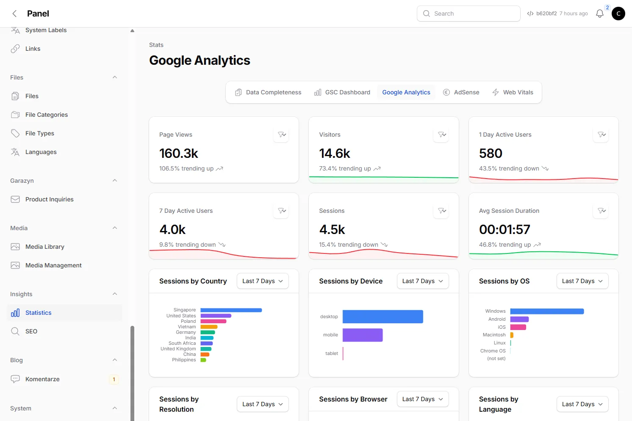The image size is (632, 421).
Task: Click the mobile bar in device chart
Action: pyautogui.click(x=363, y=335)
